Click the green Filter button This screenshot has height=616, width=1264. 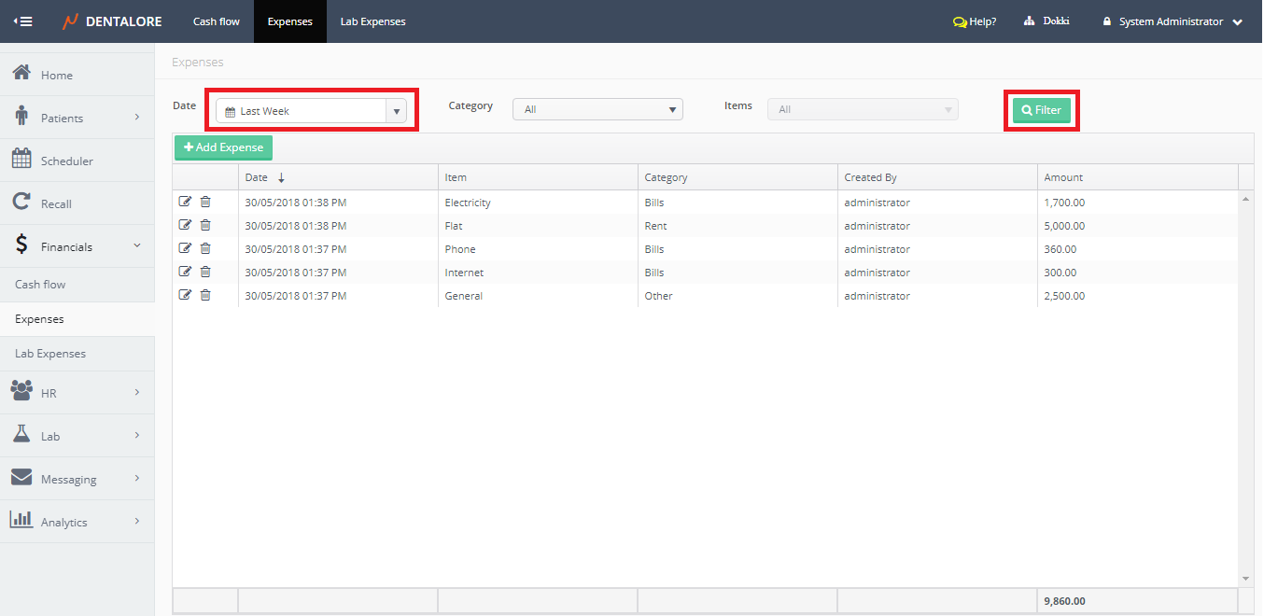[x=1042, y=110]
